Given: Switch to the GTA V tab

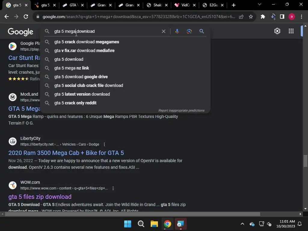Looking at the screenshot, I should point(73,5).
